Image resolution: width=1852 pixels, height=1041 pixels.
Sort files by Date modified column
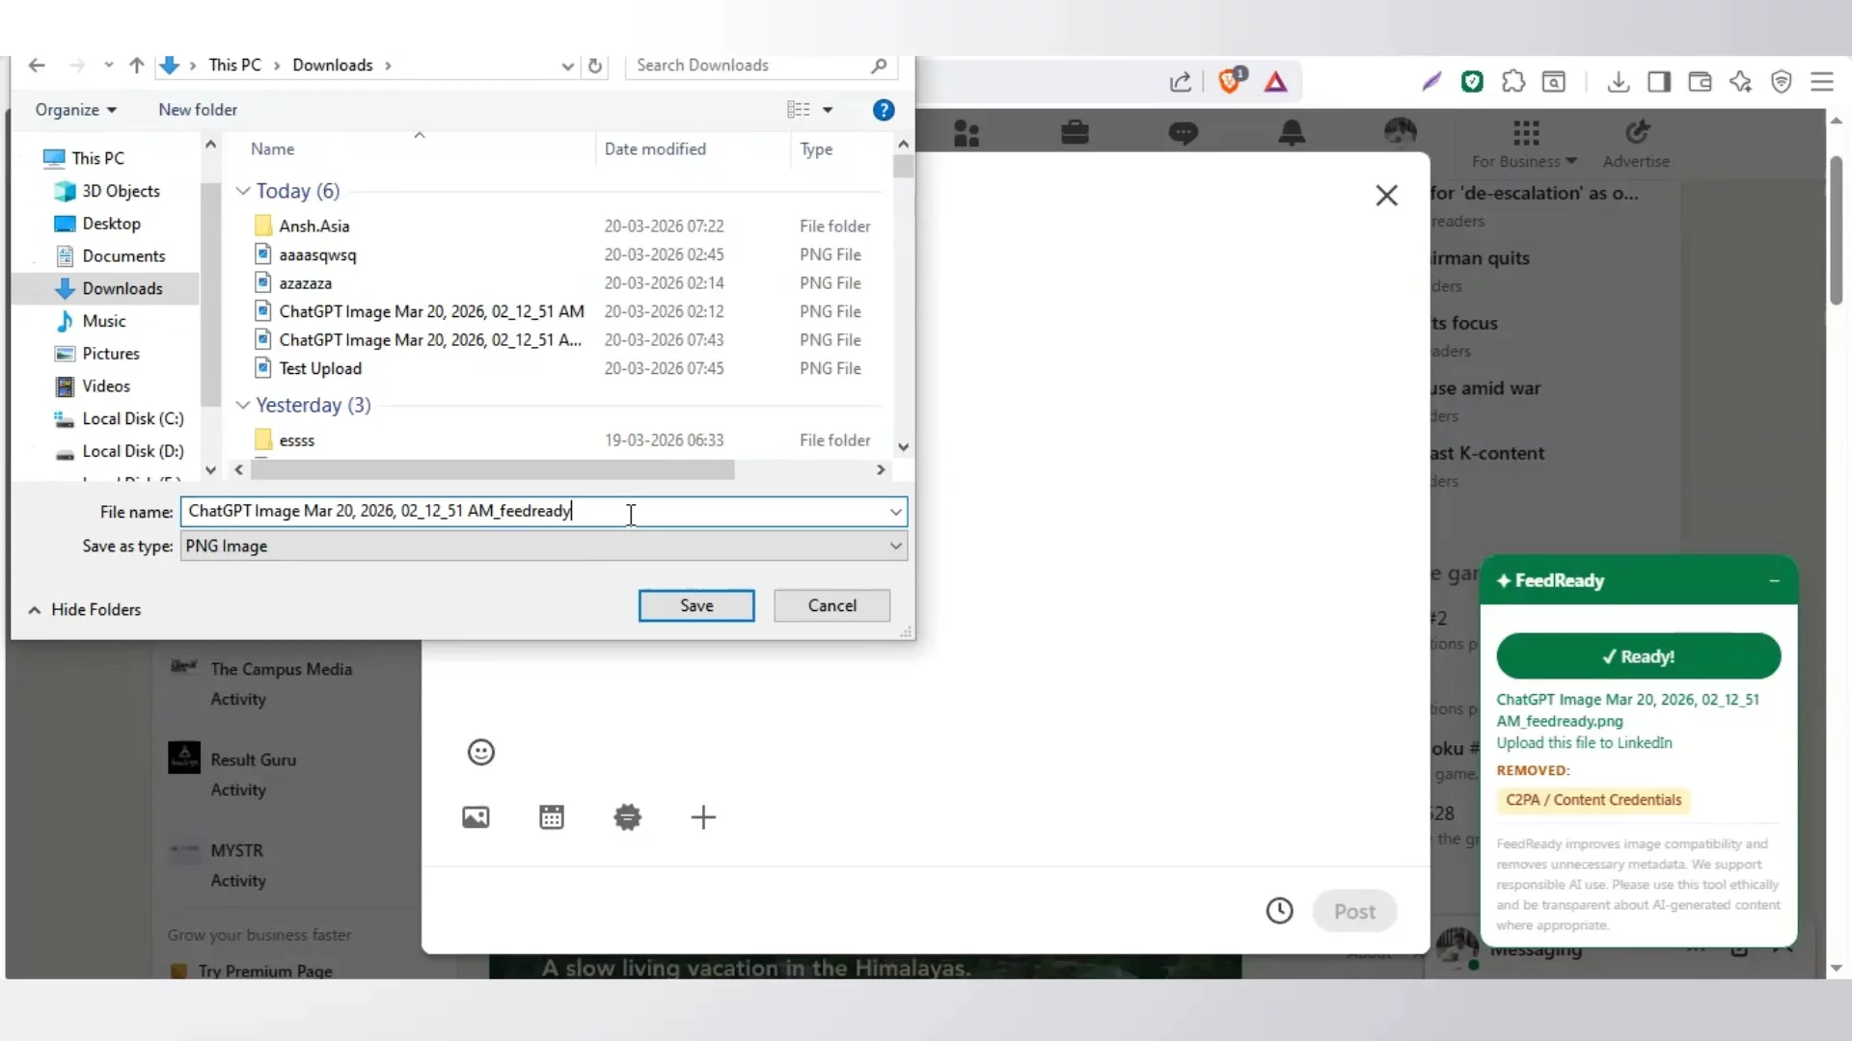click(x=655, y=149)
